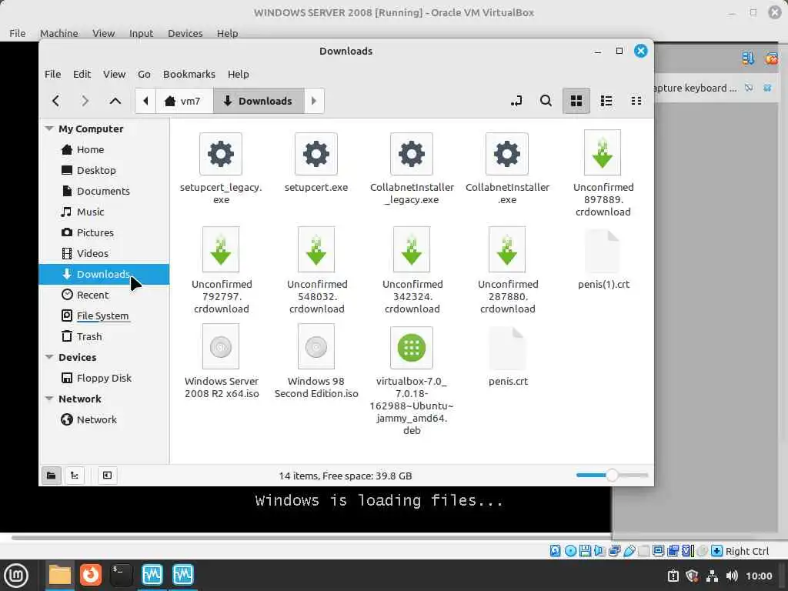Open file manager Help menu
The height and width of the screenshot is (591, 788).
[239, 74]
